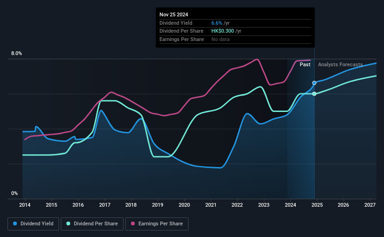Screen dimensions: 384x237
Task: Click the teal Dividend Per Share data point marker
Action: tap(314, 94)
